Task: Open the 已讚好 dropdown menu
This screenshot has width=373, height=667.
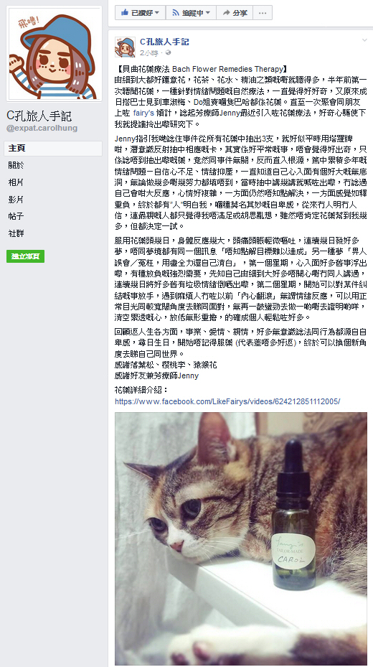Action: tap(140, 13)
